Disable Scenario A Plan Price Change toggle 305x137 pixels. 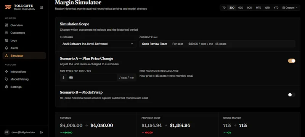point(292,61)
